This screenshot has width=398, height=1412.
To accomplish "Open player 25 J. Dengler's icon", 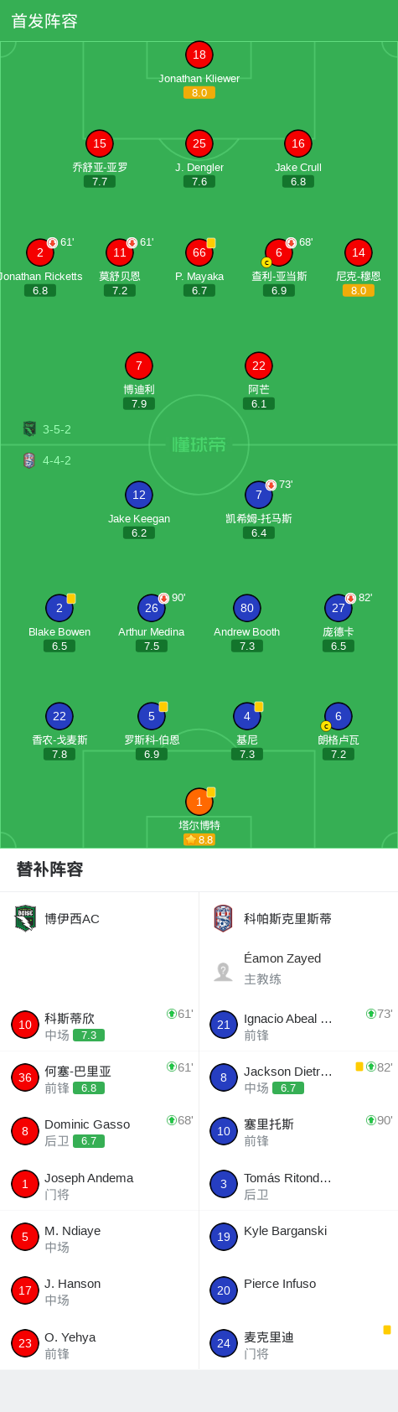I will click(x=199, y=143).
